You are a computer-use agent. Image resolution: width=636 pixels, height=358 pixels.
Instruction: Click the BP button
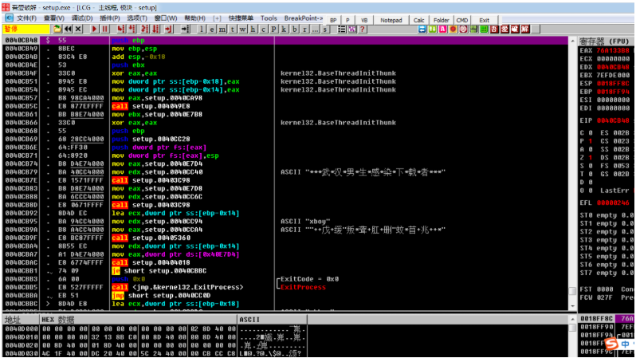[333, 20]
